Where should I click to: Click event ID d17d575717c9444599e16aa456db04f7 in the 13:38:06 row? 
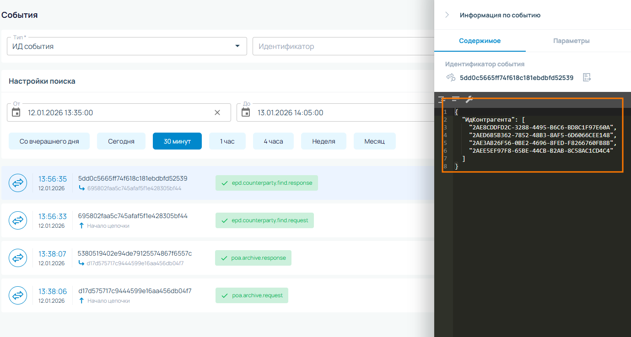(x=135, y=291)
